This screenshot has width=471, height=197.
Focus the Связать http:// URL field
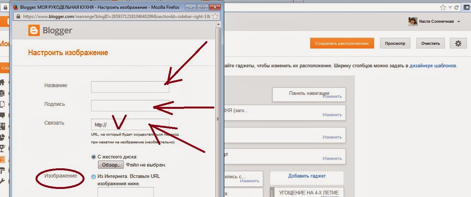pyautogui.click(x=130, y=124)
